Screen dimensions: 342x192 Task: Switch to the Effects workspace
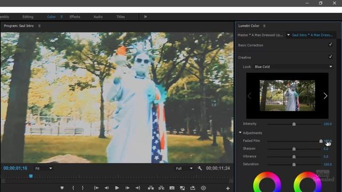(x=75, y=17)
